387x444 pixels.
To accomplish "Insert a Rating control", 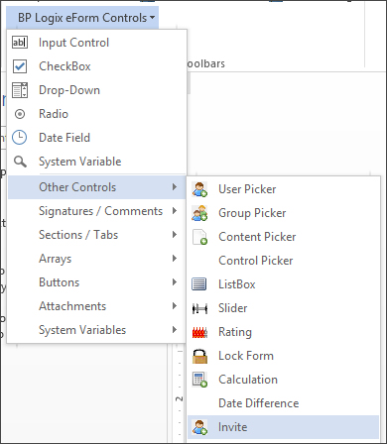I will 283,332.
